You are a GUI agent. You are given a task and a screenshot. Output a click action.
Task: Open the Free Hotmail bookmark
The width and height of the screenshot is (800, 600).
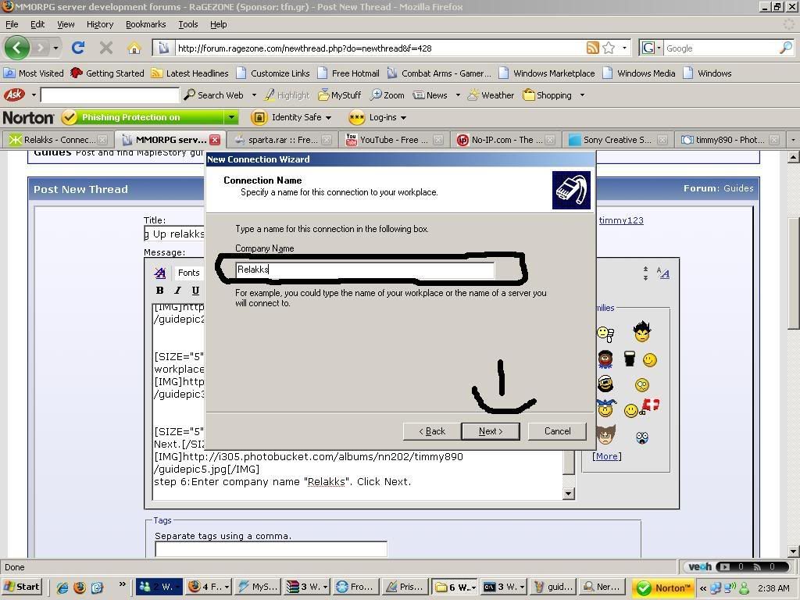click(x=348, y=73)
